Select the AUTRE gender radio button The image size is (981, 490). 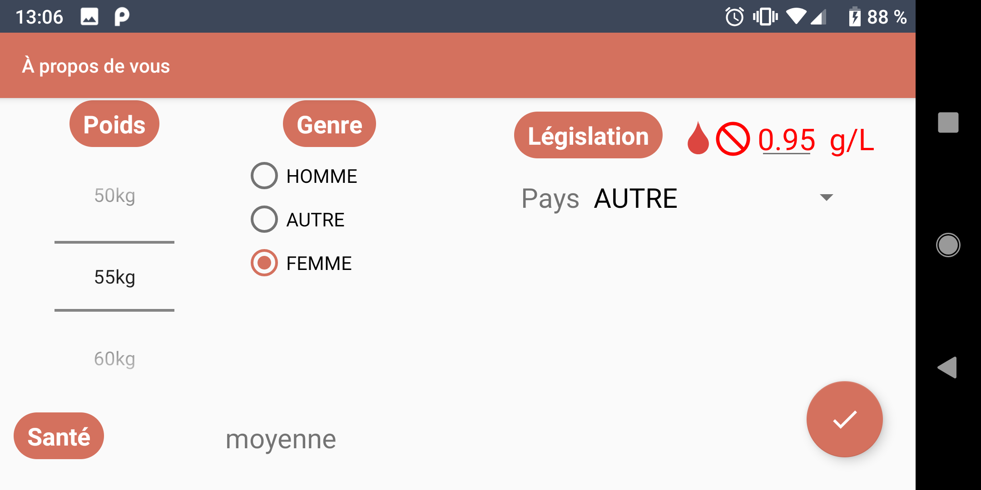(x=298, y=220)
